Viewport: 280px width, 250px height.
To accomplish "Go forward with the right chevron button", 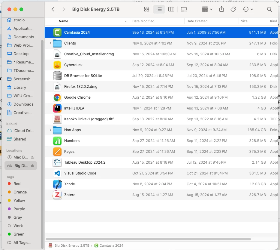I will [x=64, y=9].
